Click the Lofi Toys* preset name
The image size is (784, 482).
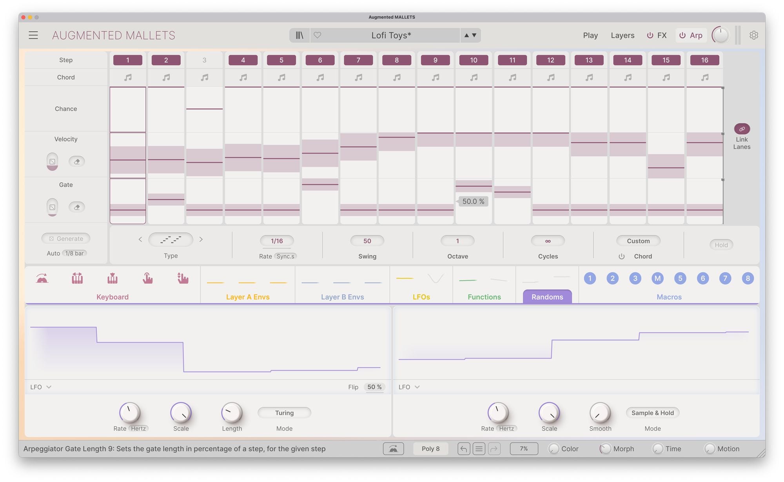[391, 35]
